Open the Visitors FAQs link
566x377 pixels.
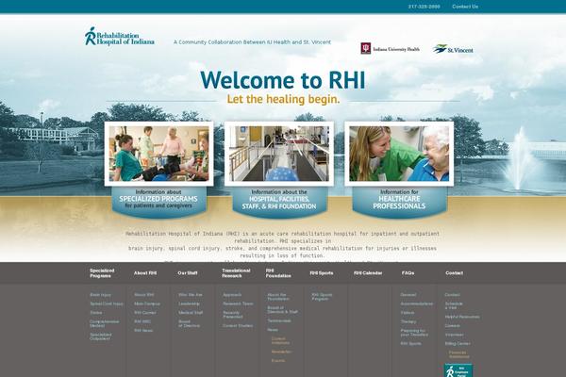(408, 313)
